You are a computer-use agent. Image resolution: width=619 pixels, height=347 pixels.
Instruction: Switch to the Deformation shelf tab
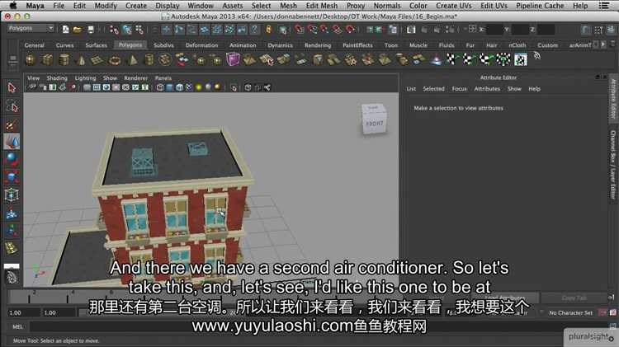tap(201, 45)
